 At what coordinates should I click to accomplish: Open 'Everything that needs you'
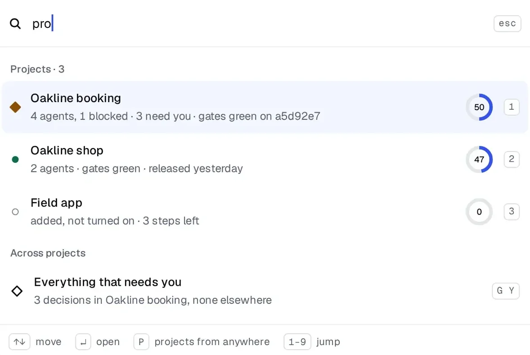tap(265, 291)
